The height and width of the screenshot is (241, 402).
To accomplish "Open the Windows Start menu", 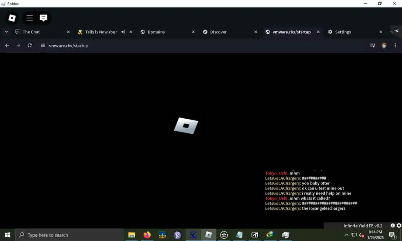I will [8, 235].
